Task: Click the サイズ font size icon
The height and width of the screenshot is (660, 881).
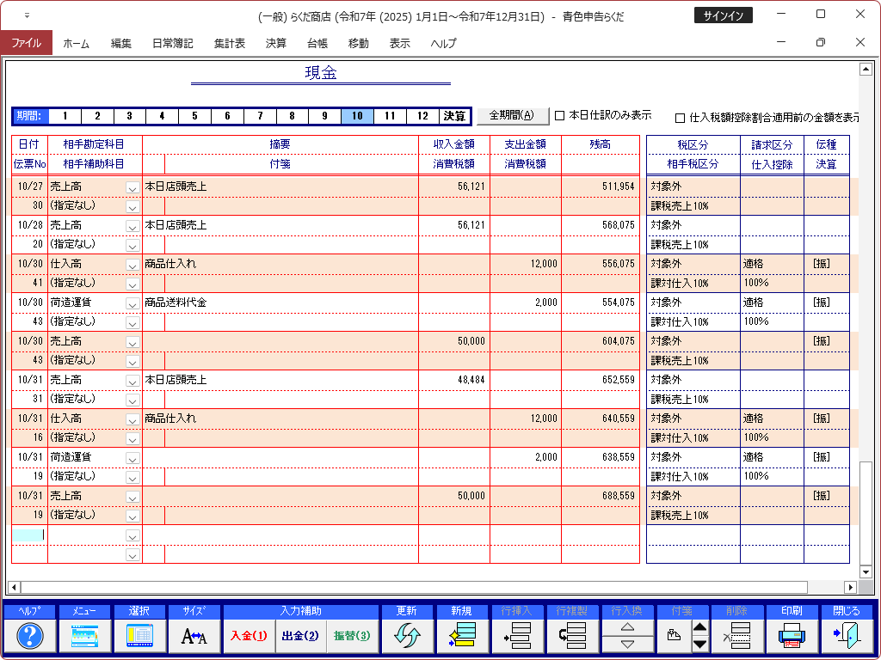Action: pyautogui.click(x=194, y=636)
